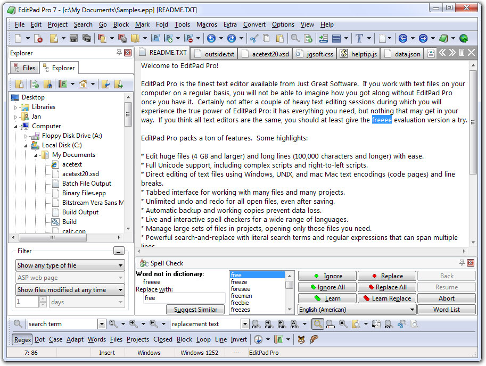Switch to the Files panel tab
486x366 pixels.
coord(24,68)
